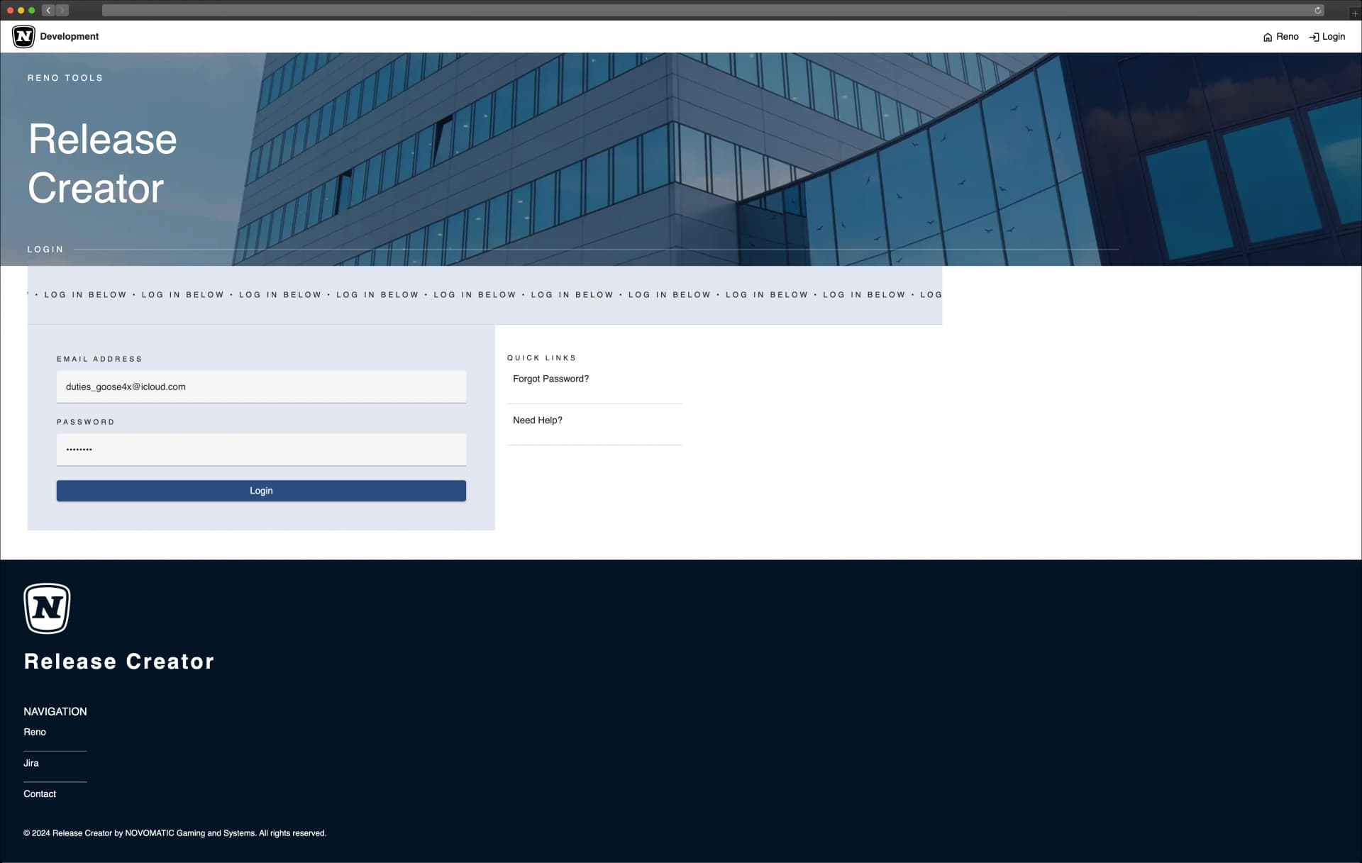Click the browser forward arrow button
This screenshot has width=1362, height=863.
click(x=62, y=10)
